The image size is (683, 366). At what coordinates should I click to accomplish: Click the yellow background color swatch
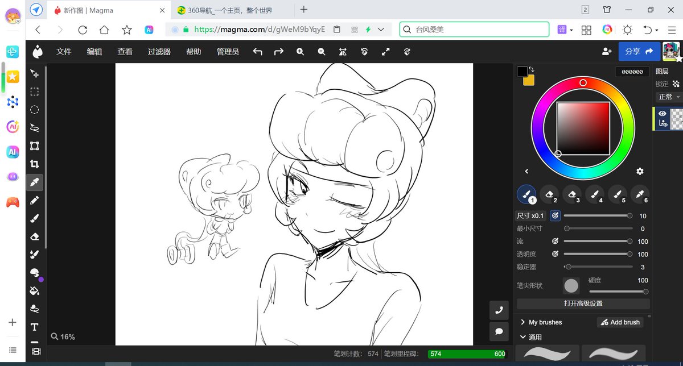(x=530, y=81)
